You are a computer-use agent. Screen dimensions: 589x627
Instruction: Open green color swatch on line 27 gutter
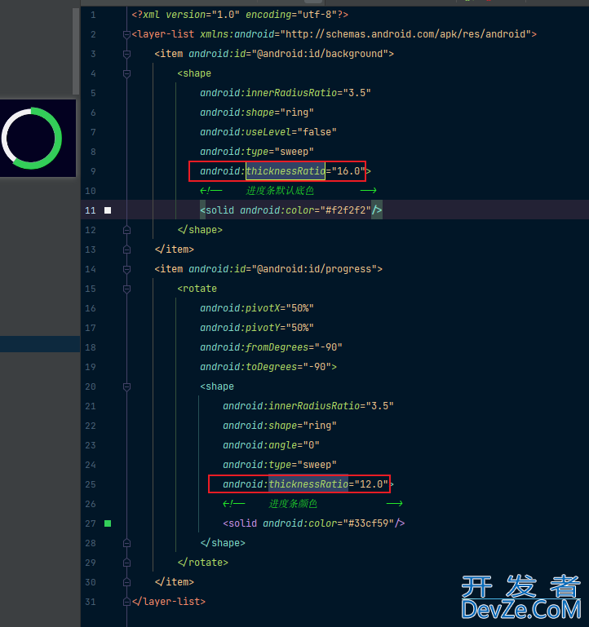(108, 523)
